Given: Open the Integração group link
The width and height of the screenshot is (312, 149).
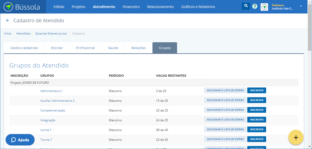Looking at the screenshot, I should 48,120.
